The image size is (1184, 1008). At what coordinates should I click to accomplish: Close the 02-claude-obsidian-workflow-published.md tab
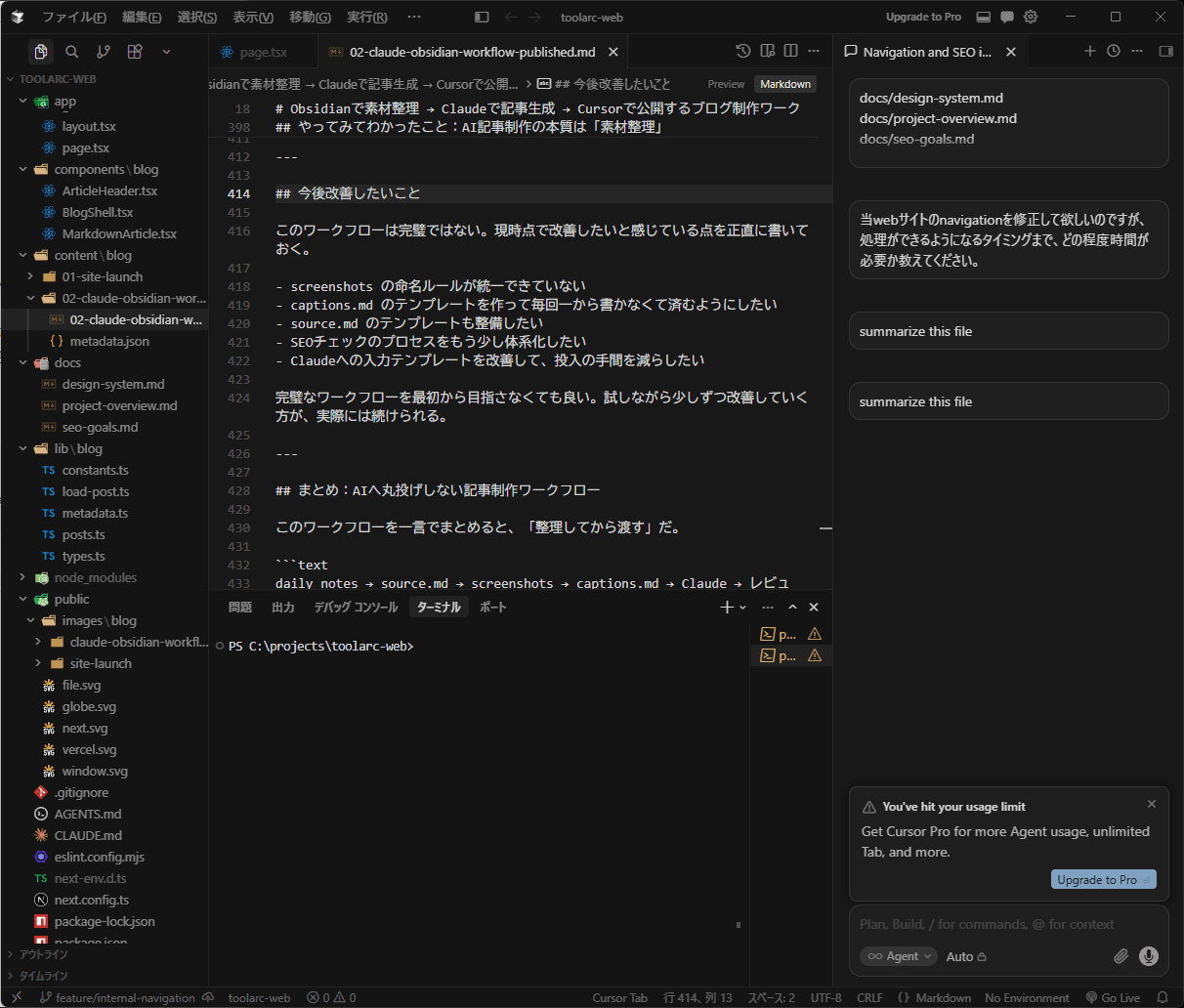613,52
